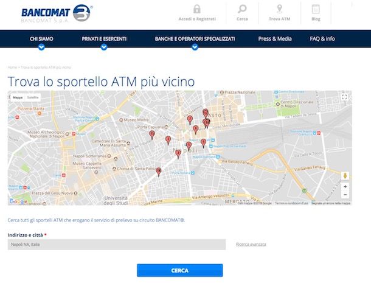Screen dimensions: 371x283
Task: Select ATM marker 5 near Piazza Garibaldi station
Action: point(203,144)
